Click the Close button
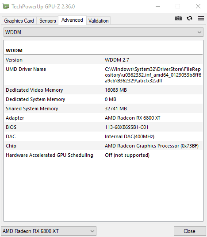207x237 pixels. click(x=189, y=231)
